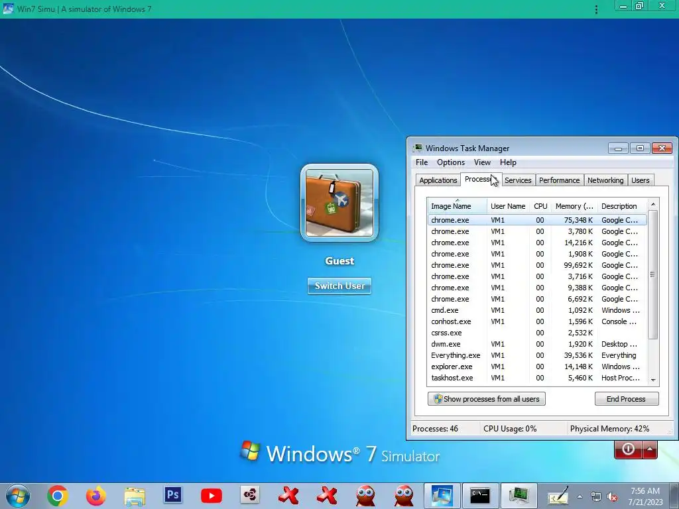
Task: Sort by Image Name column header
Action: pyautogui.click(x=457, y=206)
